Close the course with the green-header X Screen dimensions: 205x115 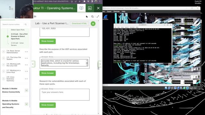click(98, 8)
